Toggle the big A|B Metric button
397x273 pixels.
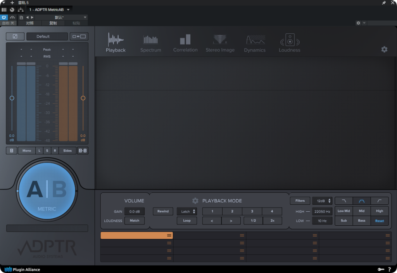[x=47, y=191]
